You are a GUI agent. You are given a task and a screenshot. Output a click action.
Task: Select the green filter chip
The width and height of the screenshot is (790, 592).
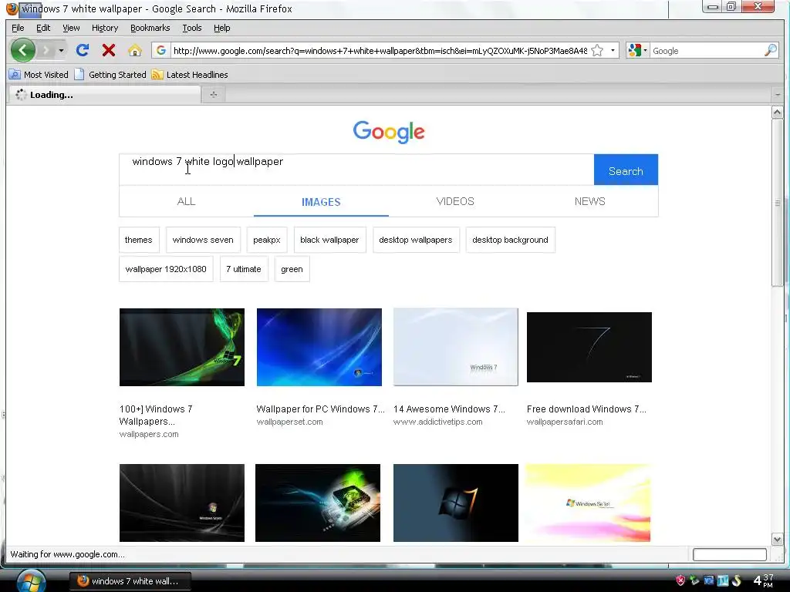point(292,269)
